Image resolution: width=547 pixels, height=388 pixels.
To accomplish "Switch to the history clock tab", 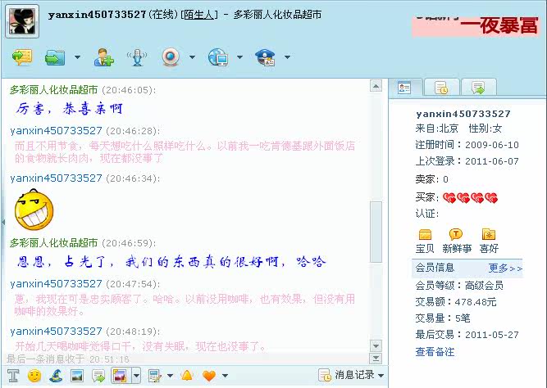I will click(441, 88).
